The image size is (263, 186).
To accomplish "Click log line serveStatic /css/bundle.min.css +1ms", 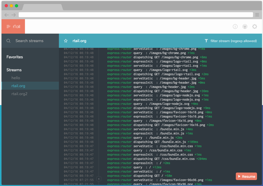I will [154, 146].
